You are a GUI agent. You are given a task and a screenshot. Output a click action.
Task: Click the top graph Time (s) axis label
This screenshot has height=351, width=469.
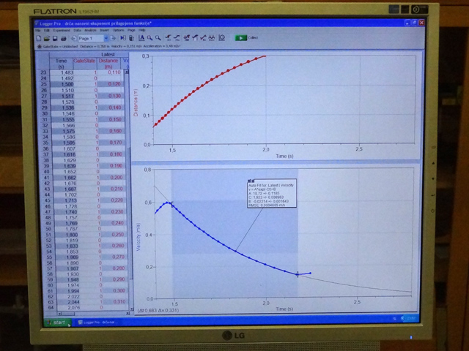point(284,156)
